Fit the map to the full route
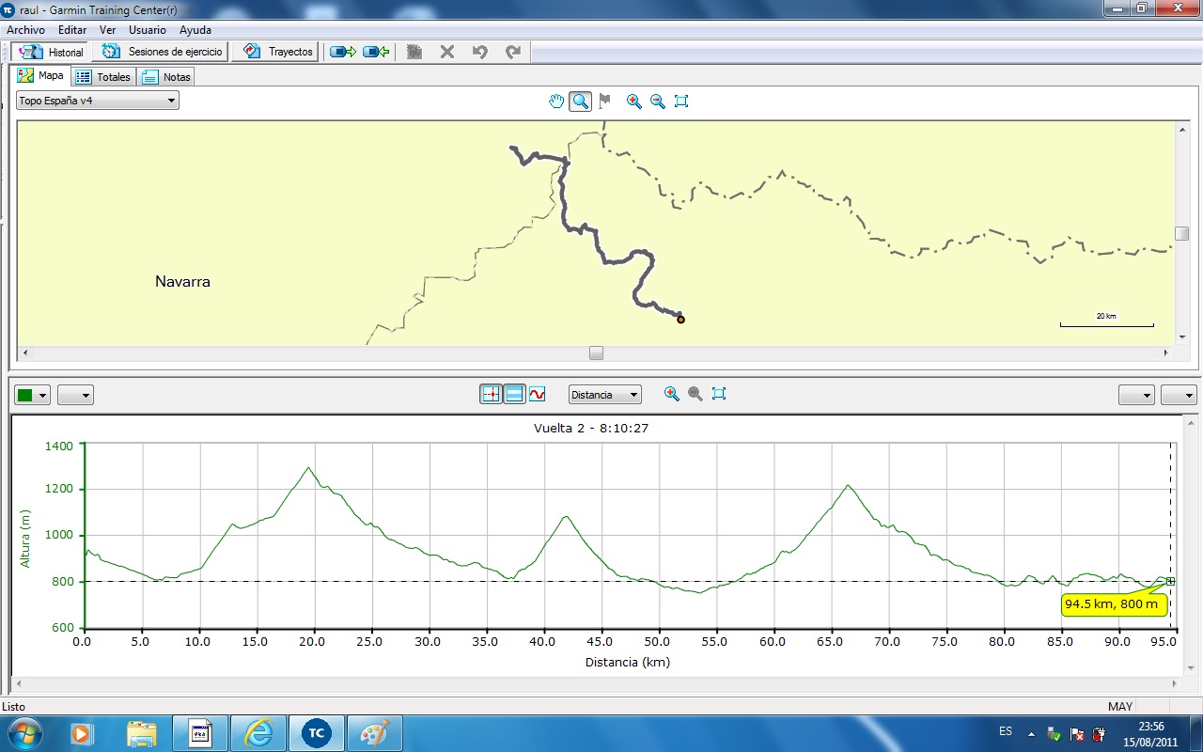The height and width of the screenshot is (752, 1203). coord(682,102)
